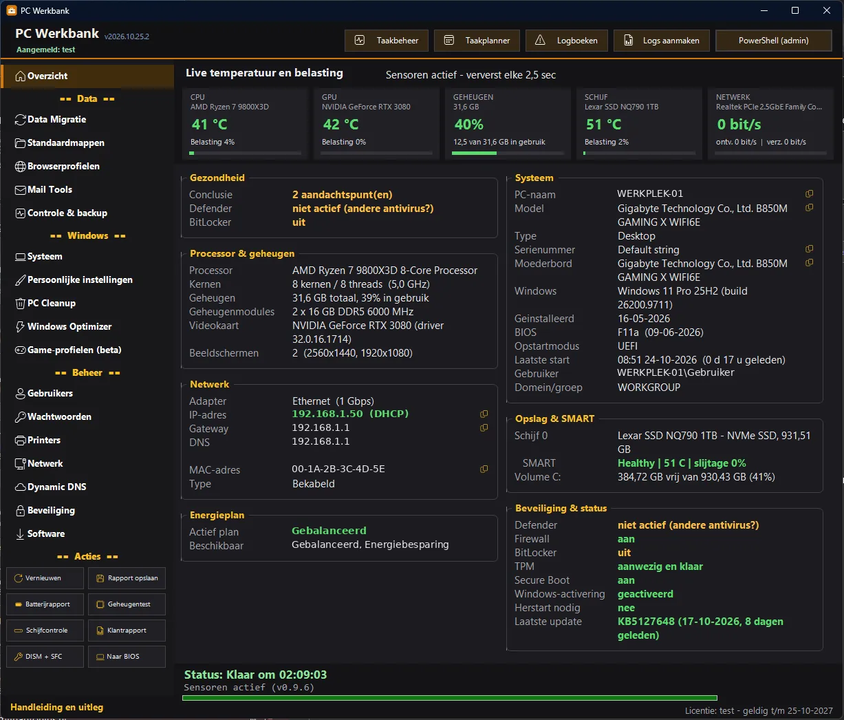The height and width of the screenshot is (720, 844).
Task: Go to Persoonlijke instellingen
Action: pos(87,280)
